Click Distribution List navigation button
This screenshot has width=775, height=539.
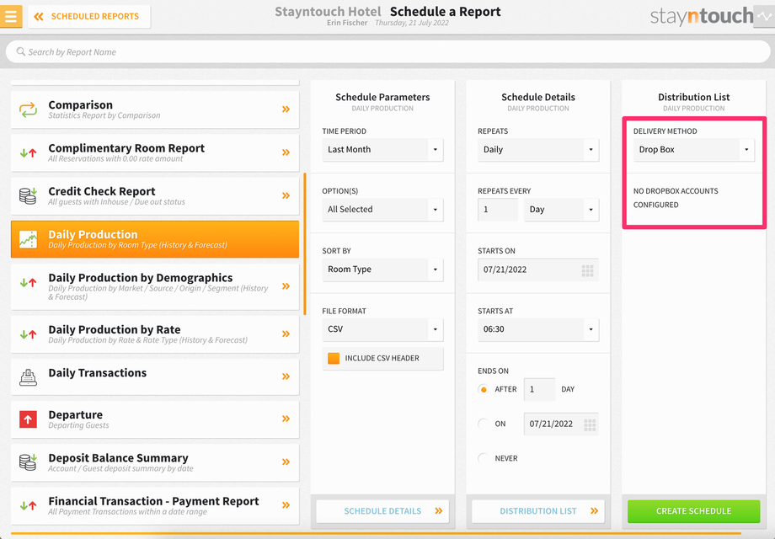pos(538,511)
